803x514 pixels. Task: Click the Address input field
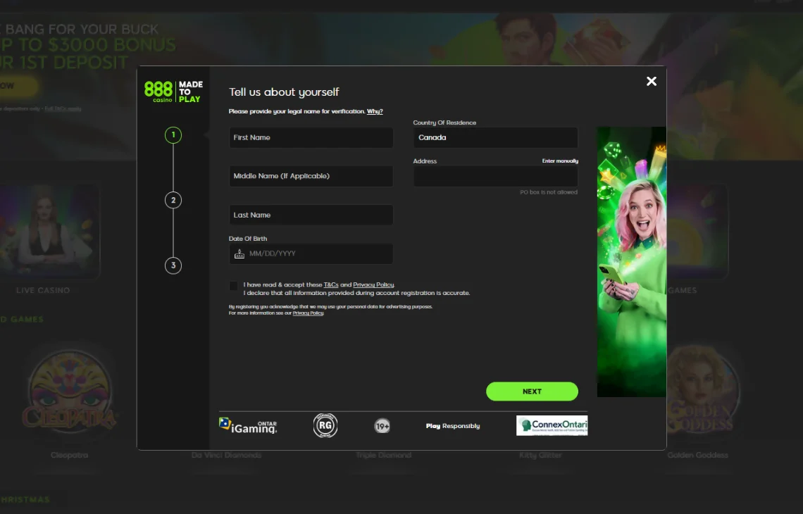click(495, 177)
